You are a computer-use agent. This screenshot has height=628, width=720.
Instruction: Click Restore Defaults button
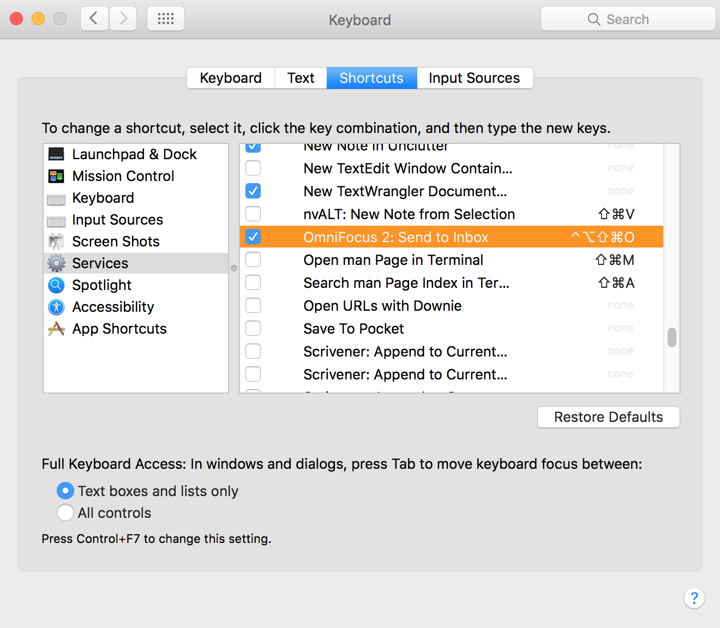(x=609, y=417)
